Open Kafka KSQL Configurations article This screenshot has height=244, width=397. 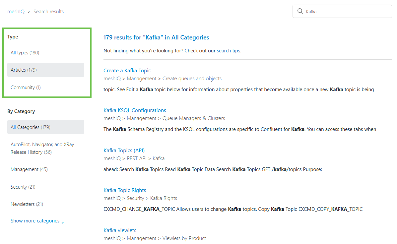coord(135,110)
